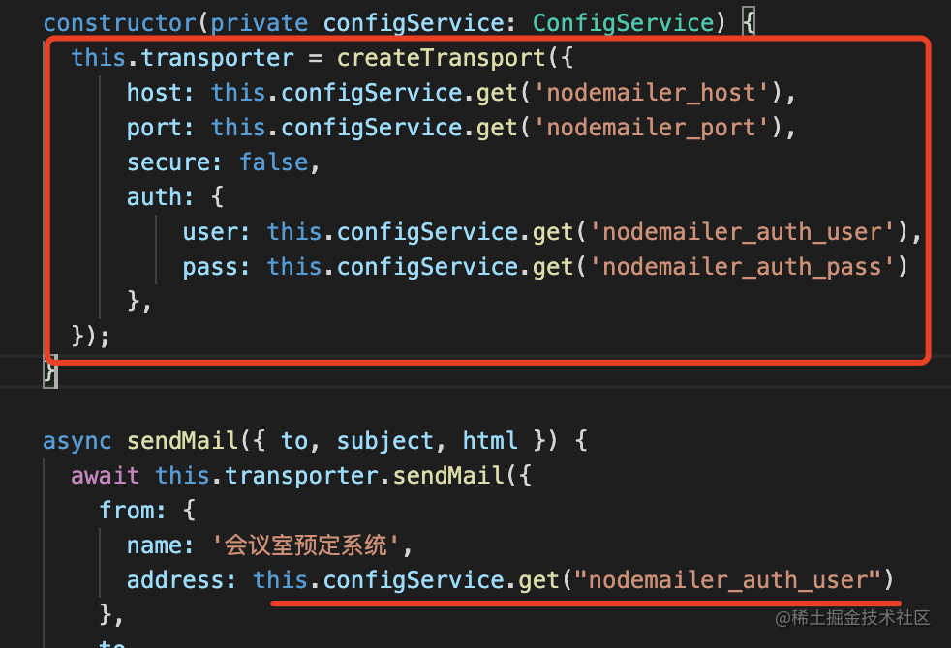Click the '会议室预定系统' name string
This screenshot has height=648, width=951.
306,545
